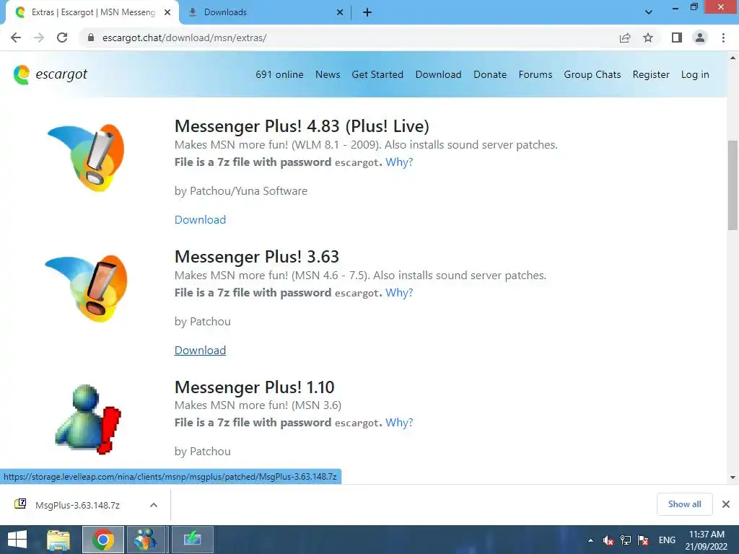
Task: Select the Extras Escargot tab
Action: (x=92, y=13)
